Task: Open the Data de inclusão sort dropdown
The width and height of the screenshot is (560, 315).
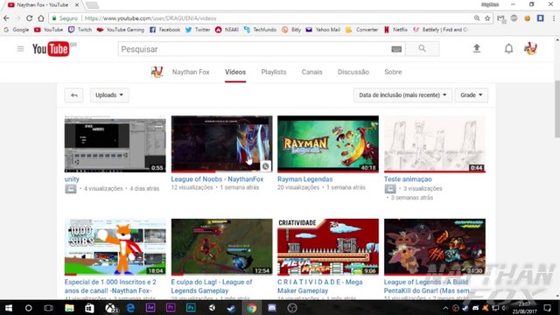Action: [402, 95]
